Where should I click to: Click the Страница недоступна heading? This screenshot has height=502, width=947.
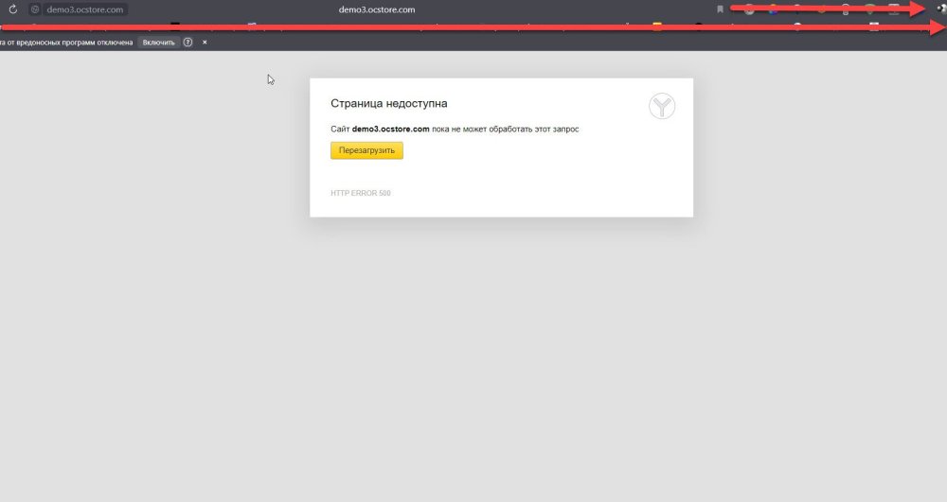click(x=388, y=103)
